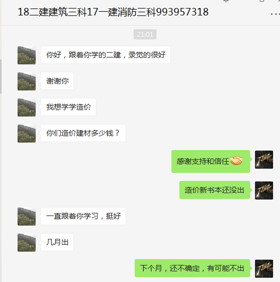Click own avatar beside '下个月，还不确定' bubble
Image resolution: width=280 pixels, height=282 pixels.
264,269
